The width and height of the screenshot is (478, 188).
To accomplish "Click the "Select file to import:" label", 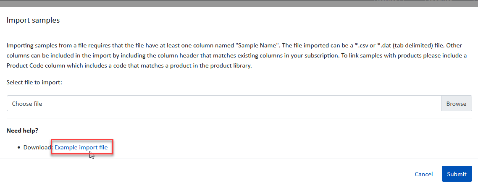I will pos(34,83).
